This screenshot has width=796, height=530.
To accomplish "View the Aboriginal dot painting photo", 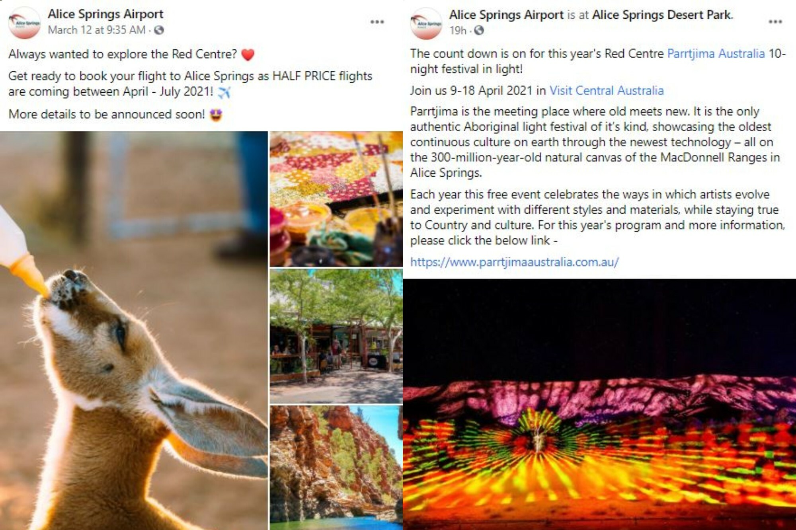I will [336, 199].
